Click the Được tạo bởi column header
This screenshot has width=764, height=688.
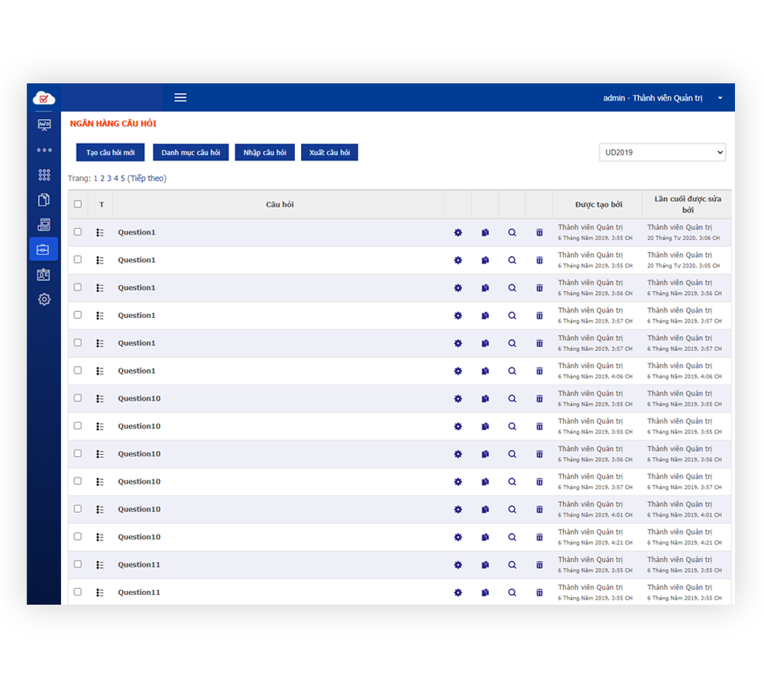[x=598, y=204]
